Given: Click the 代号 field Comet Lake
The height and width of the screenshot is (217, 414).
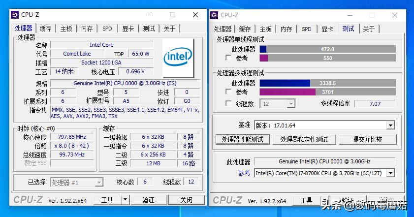Looking at the screenshot, I should tap(77, 54).
